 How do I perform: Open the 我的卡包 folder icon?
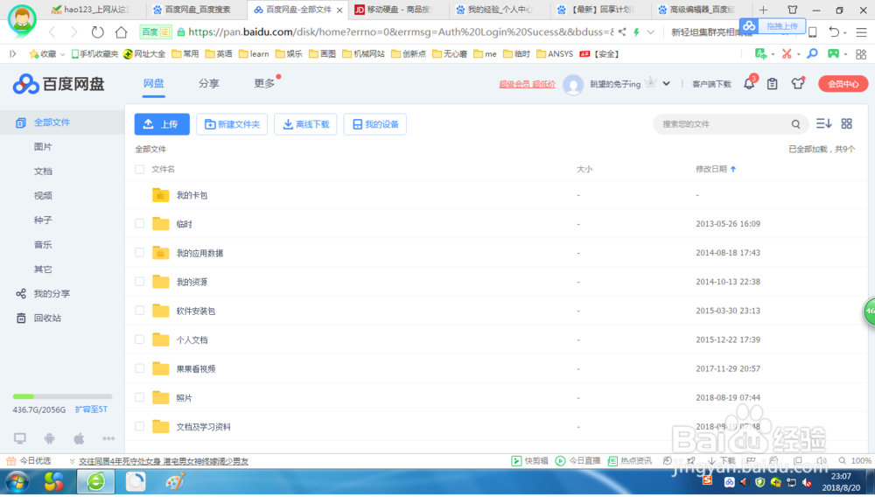[x=161, y=194]
